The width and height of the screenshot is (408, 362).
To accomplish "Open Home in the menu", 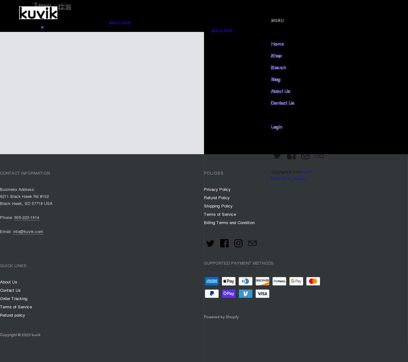I will point(278,44).
